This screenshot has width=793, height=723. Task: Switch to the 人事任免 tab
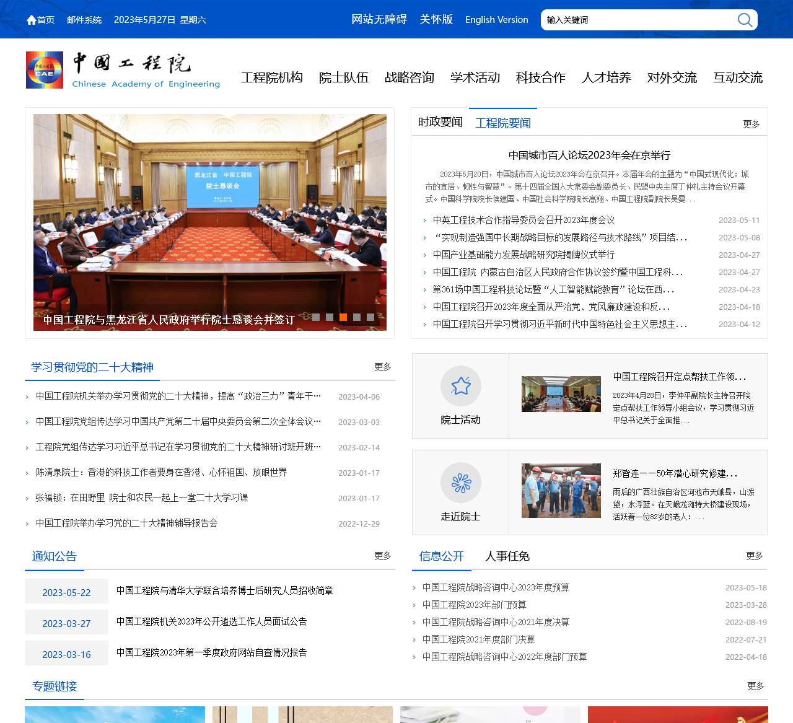click(507, 556)
